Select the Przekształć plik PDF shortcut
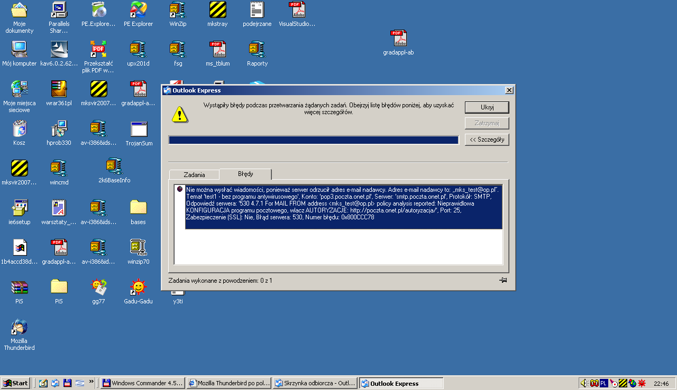The image size is (677, 390). pyautogui.click(x=99, y=57)
